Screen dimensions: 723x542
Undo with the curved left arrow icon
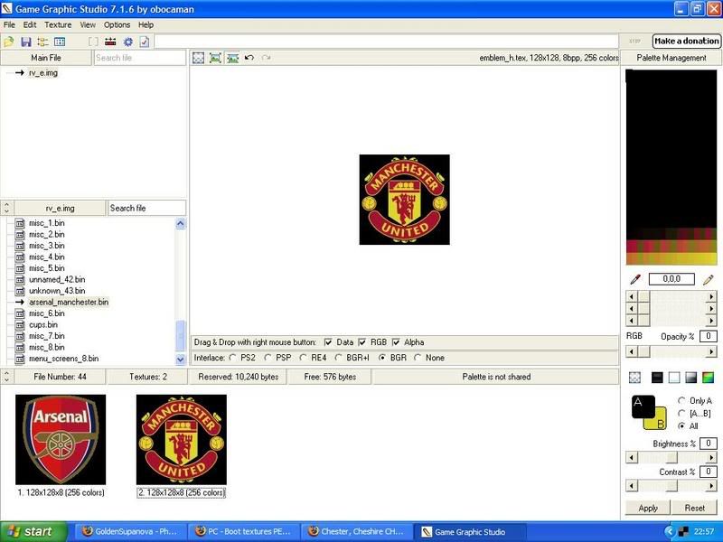[x=249, y=58]
